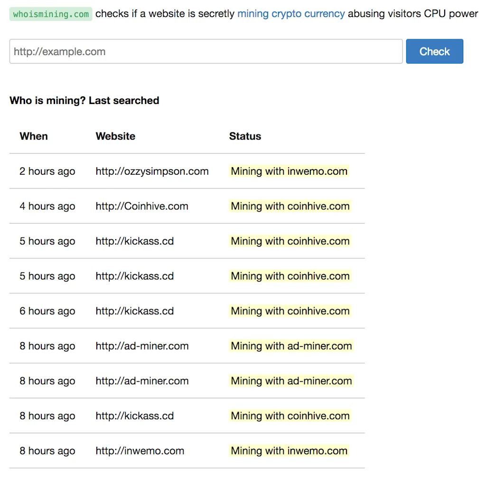Click http://ad-miner.com in the table

[141, 346]
